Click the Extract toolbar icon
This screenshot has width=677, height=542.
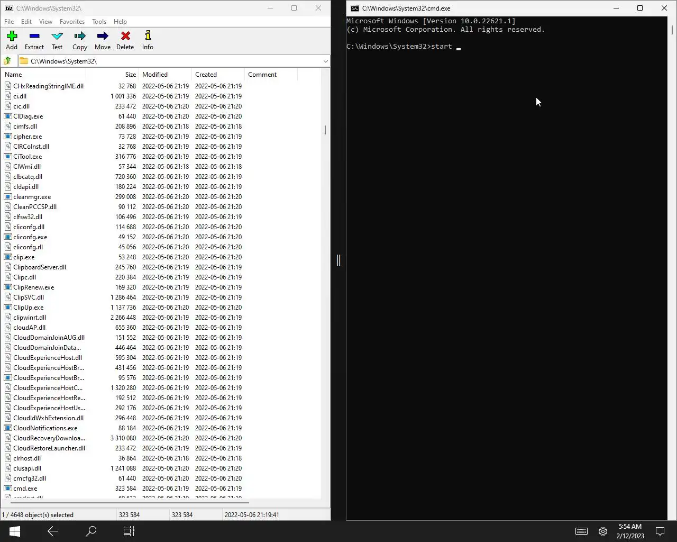34,36
